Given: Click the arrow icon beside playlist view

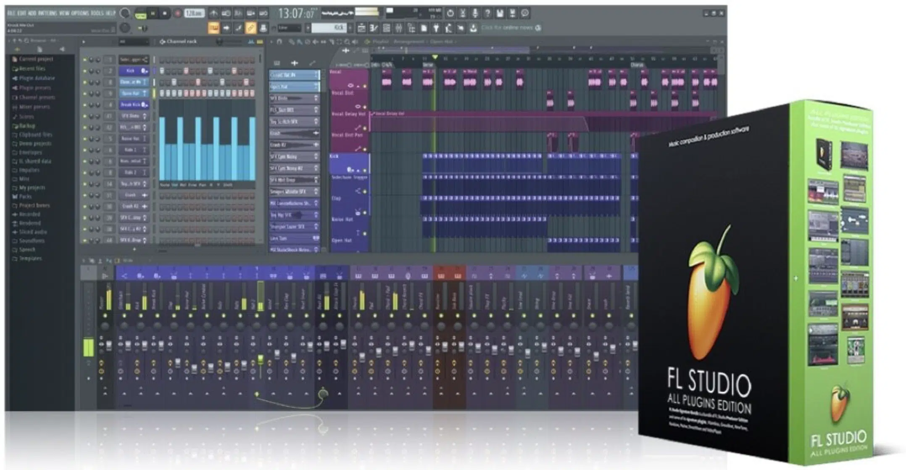Looking at the screenshot, I should click(226, 28).
